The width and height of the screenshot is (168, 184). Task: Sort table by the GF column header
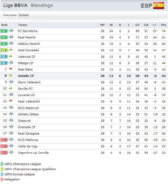137,25
